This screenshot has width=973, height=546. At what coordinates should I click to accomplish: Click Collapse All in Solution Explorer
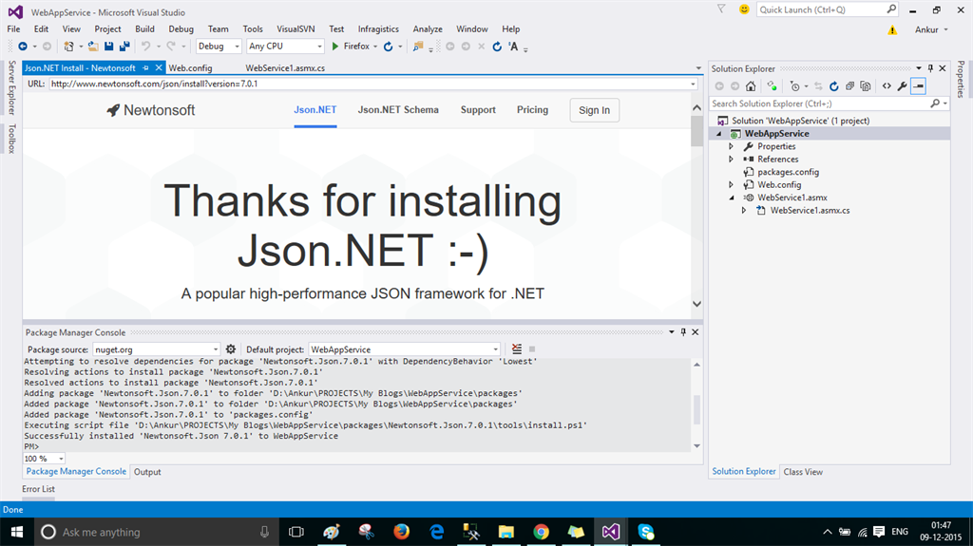click(x=849, y=85)
